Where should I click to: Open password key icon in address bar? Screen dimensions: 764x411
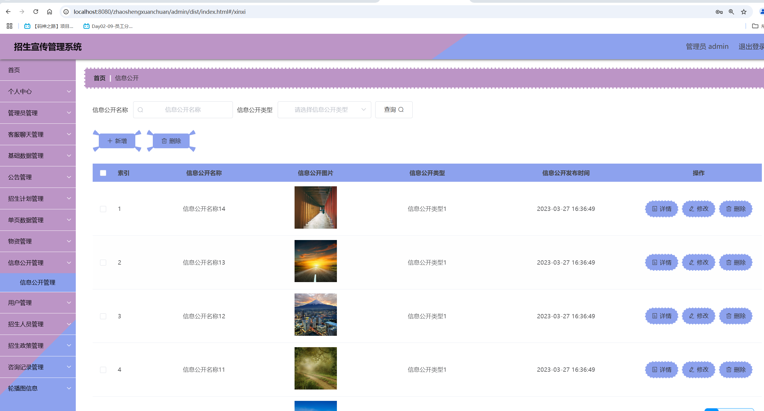click(719, 12)
